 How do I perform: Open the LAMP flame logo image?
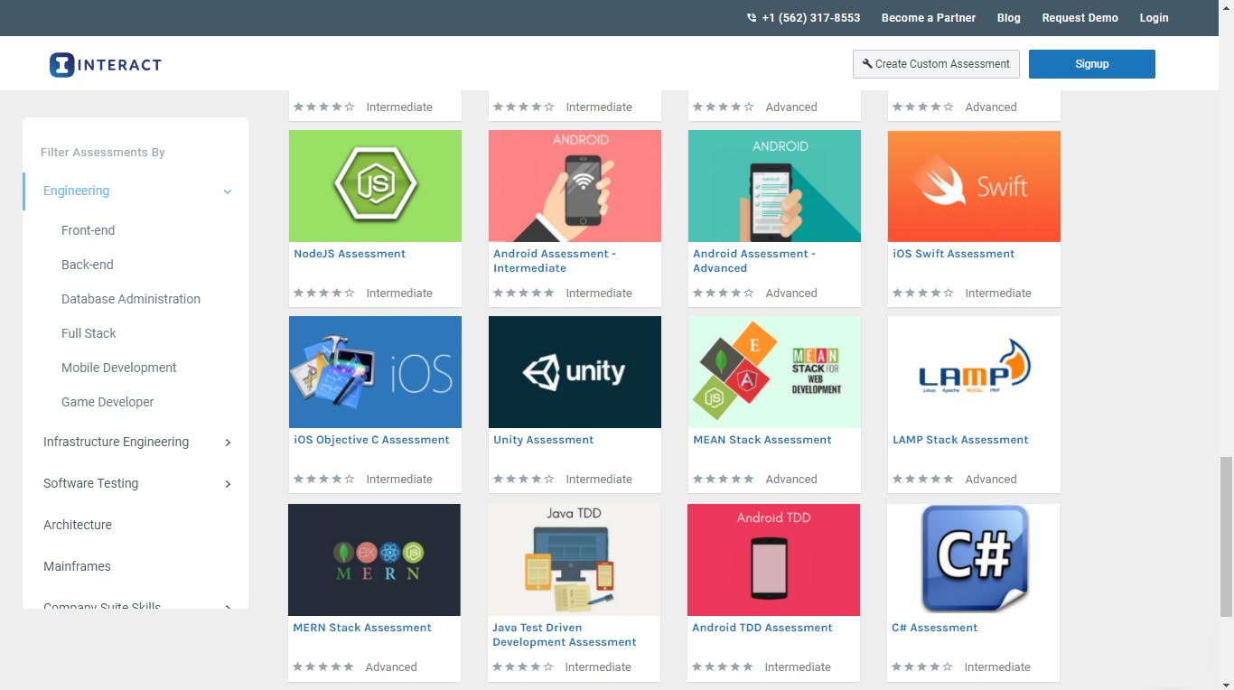click(x=974, y=372)
